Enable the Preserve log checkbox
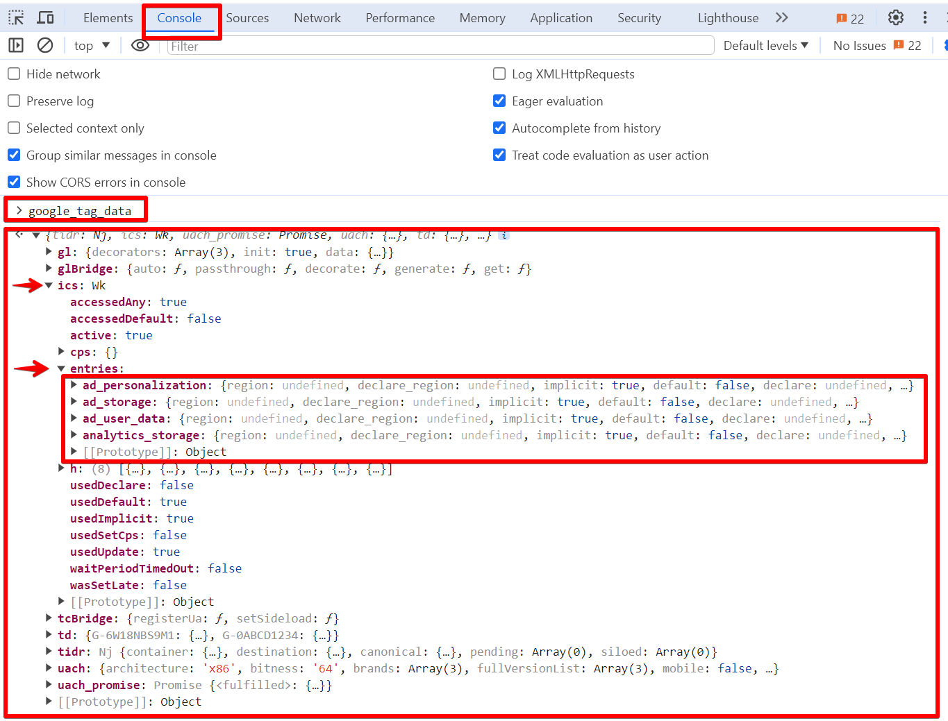The width and height of the screenshot is (948, 721). [x=13, y=101]
